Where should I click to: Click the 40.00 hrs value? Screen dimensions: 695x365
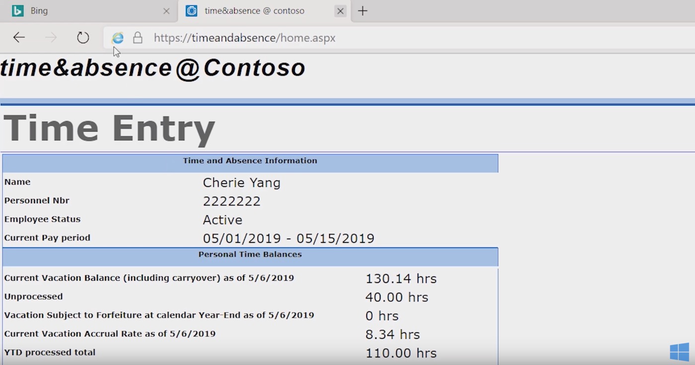pos(397,297)
